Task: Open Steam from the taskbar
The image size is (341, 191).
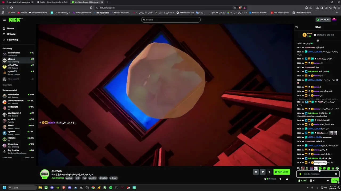Action: 75,188
